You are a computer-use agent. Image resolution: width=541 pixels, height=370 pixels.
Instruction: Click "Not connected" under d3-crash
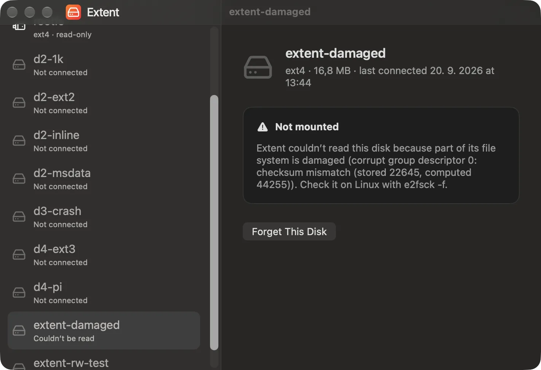(x=60, y=225)
